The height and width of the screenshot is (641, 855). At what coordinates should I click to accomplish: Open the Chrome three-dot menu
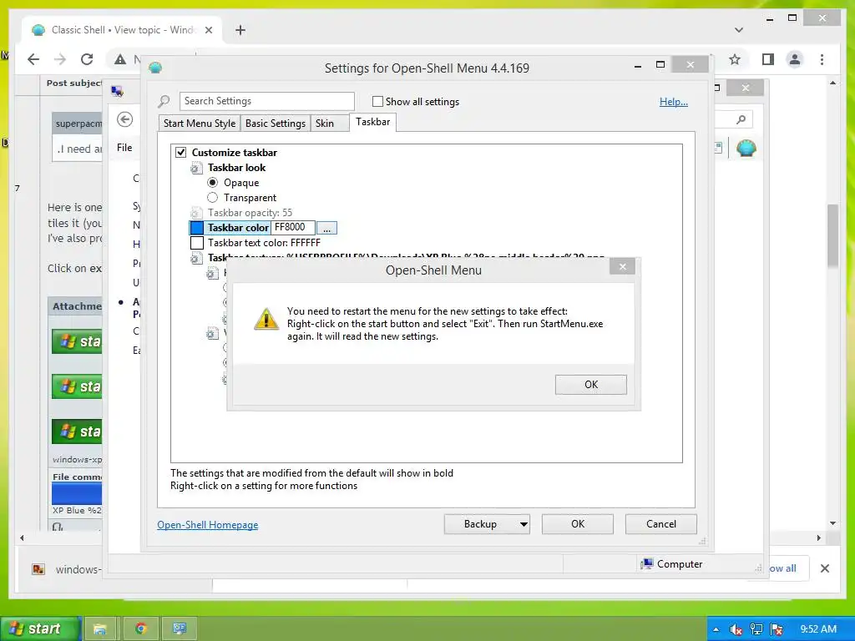pyautogui.click(x=822, y=59)
